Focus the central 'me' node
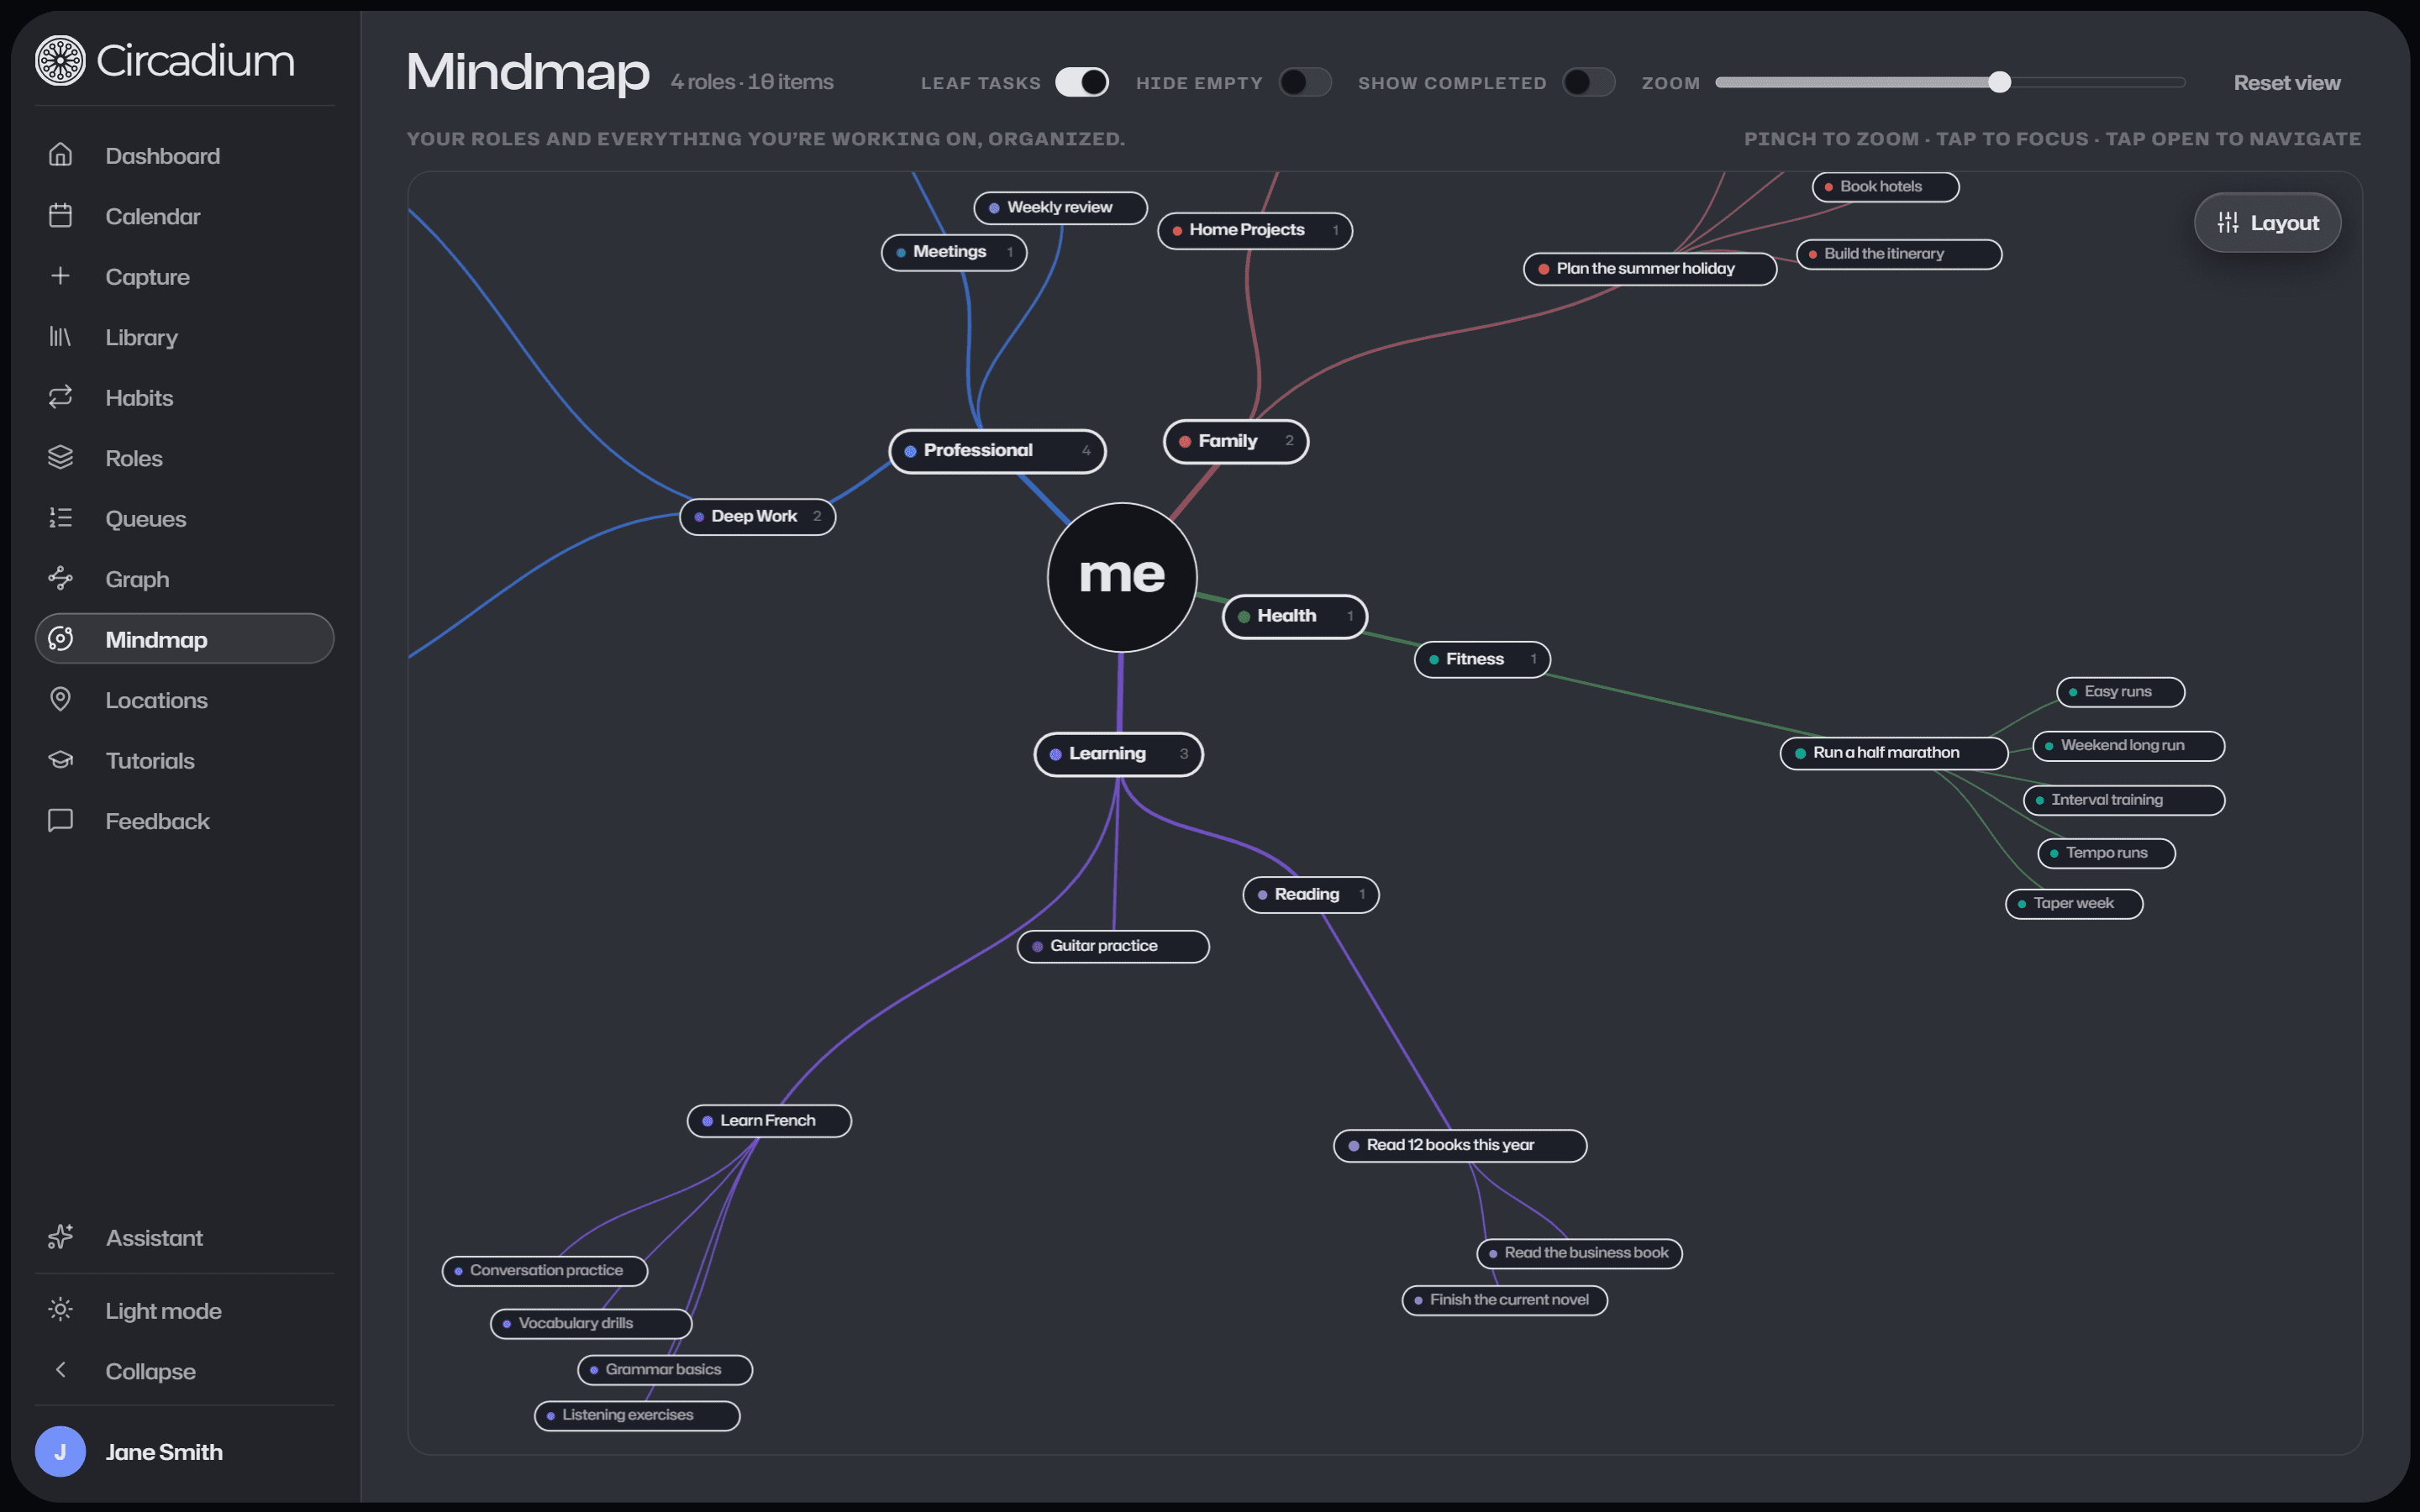This screenshot has width=2420, height=1512. pyautogui.click(x=1122, y=577)
